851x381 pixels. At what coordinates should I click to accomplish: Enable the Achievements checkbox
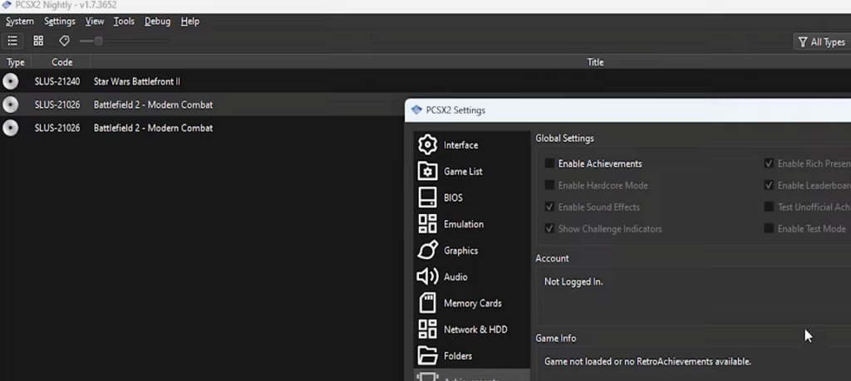click(x=549, y=164)
